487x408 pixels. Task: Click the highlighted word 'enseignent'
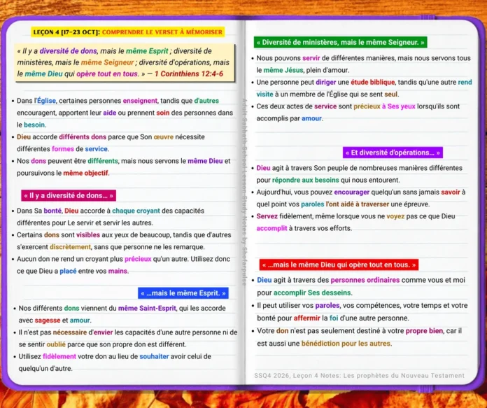[140, 101]
